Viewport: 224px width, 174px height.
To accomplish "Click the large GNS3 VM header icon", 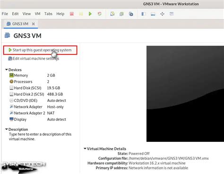I will 7,36.
